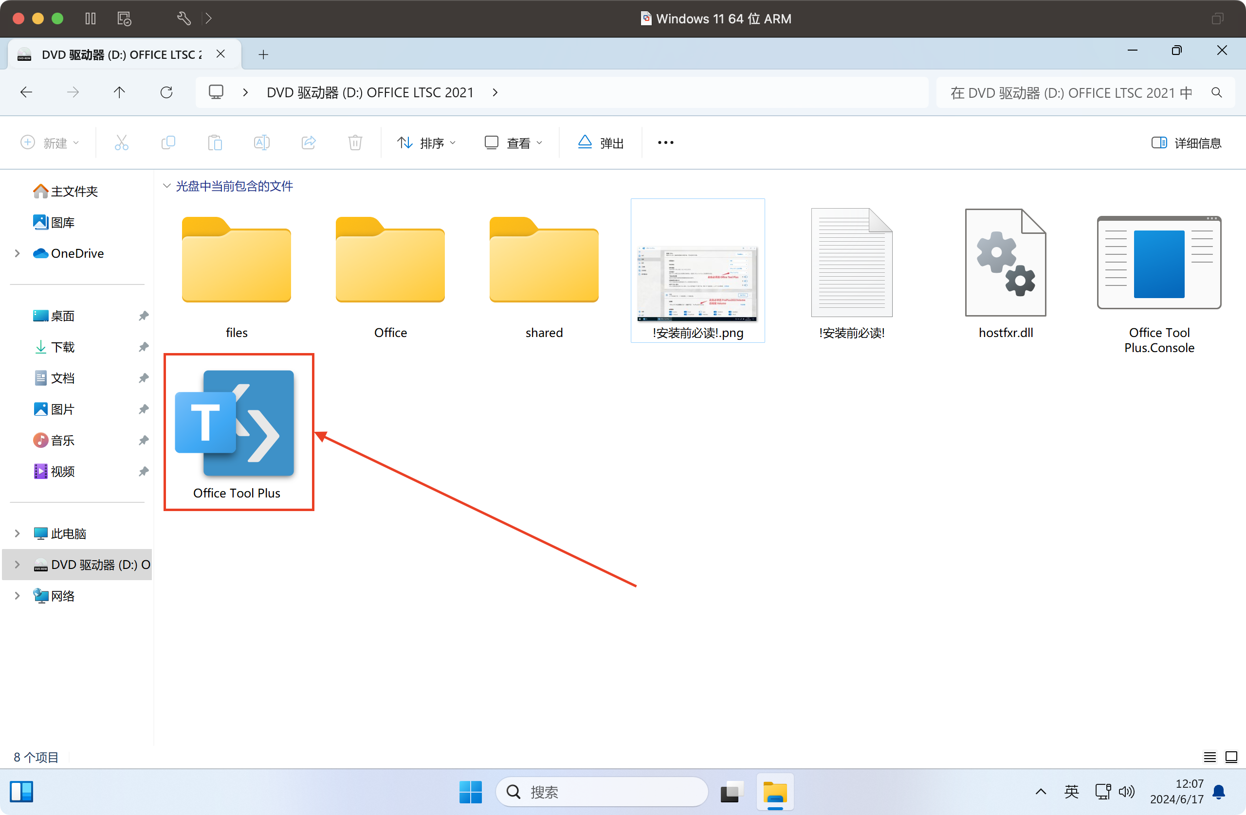This screenshot has width=1246, height=815.
Task: Refresh the current folder view
Action: coord(166,92)
